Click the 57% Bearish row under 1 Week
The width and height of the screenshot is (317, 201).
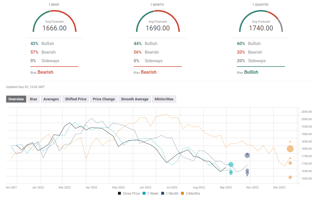tap(43, 52)
